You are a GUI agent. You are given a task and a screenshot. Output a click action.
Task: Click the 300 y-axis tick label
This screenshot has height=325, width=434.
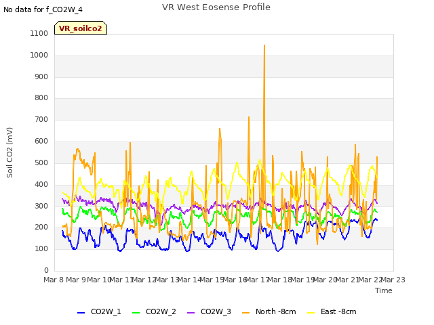(x=41, y=206)
